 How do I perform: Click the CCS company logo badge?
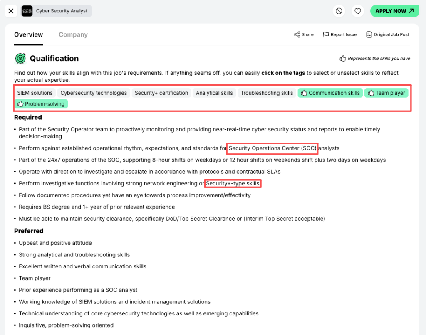27,11
